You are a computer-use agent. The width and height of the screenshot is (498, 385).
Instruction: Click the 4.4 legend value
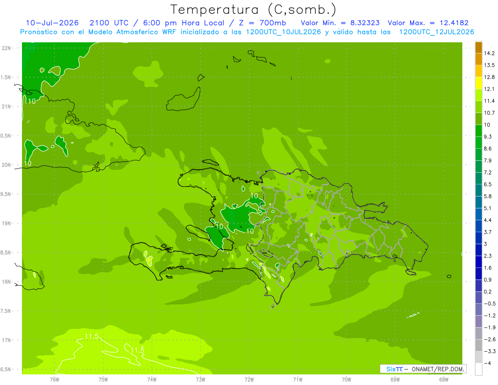pyautogui.click(x=488, y=220)
